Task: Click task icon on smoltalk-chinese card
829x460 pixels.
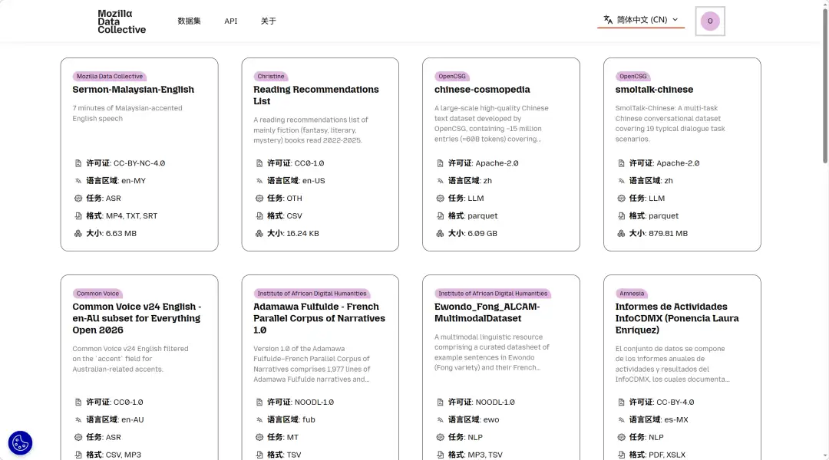Action: 621,199
